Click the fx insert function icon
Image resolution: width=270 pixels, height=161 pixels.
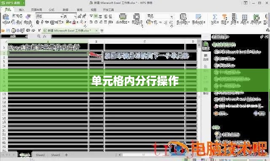[x=45, y=36]
